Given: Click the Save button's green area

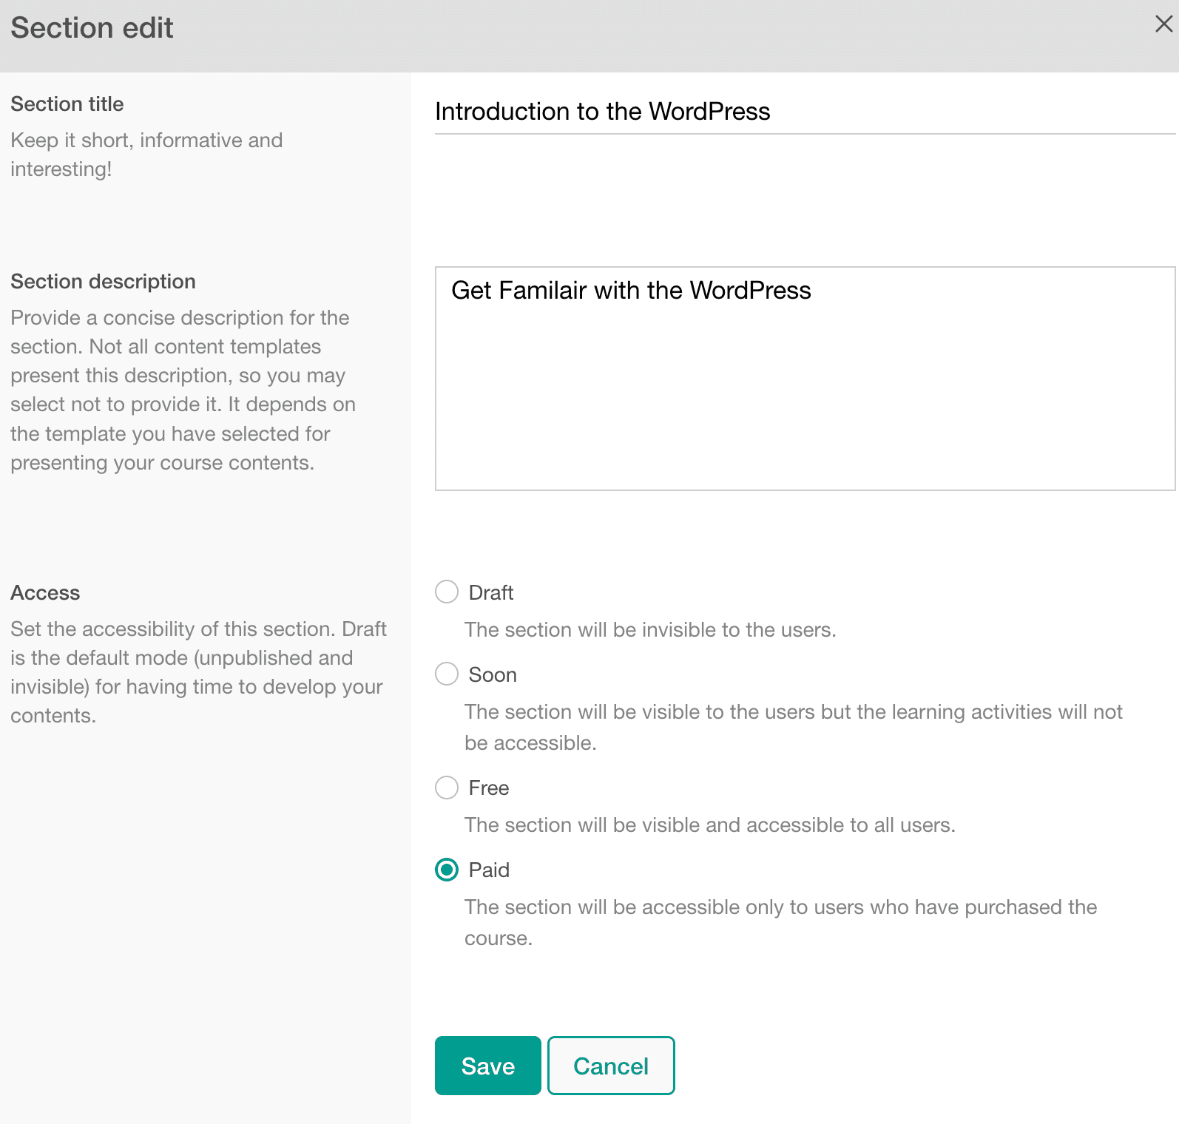Looking at the screenshot, I should coord(487,1066).
